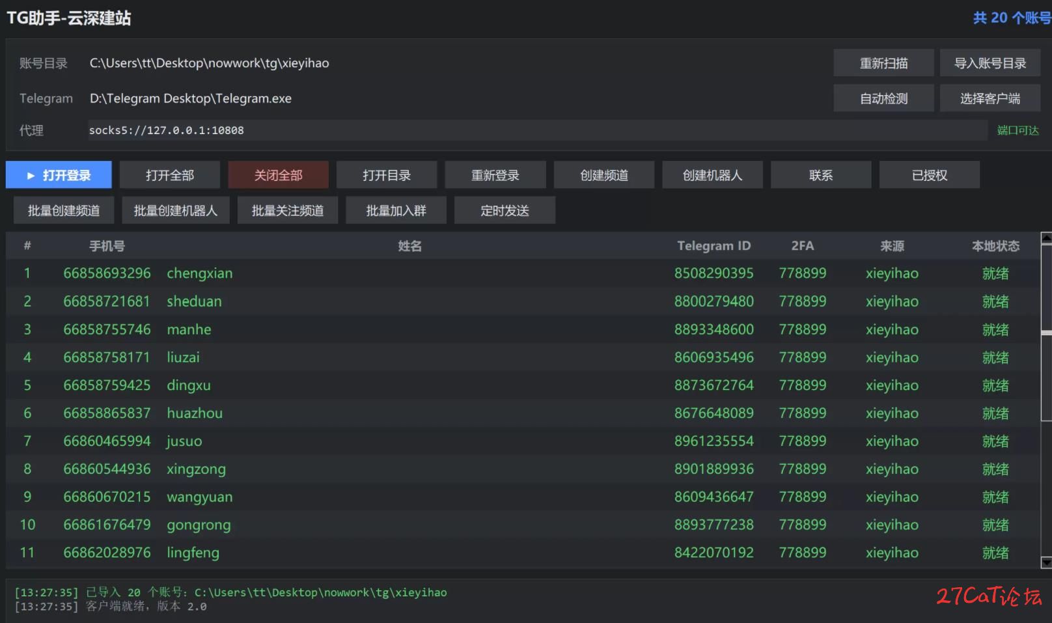Screen dimensions: 1052x623
Task: Click the 本地状态 column header
Action: point(995,246)
